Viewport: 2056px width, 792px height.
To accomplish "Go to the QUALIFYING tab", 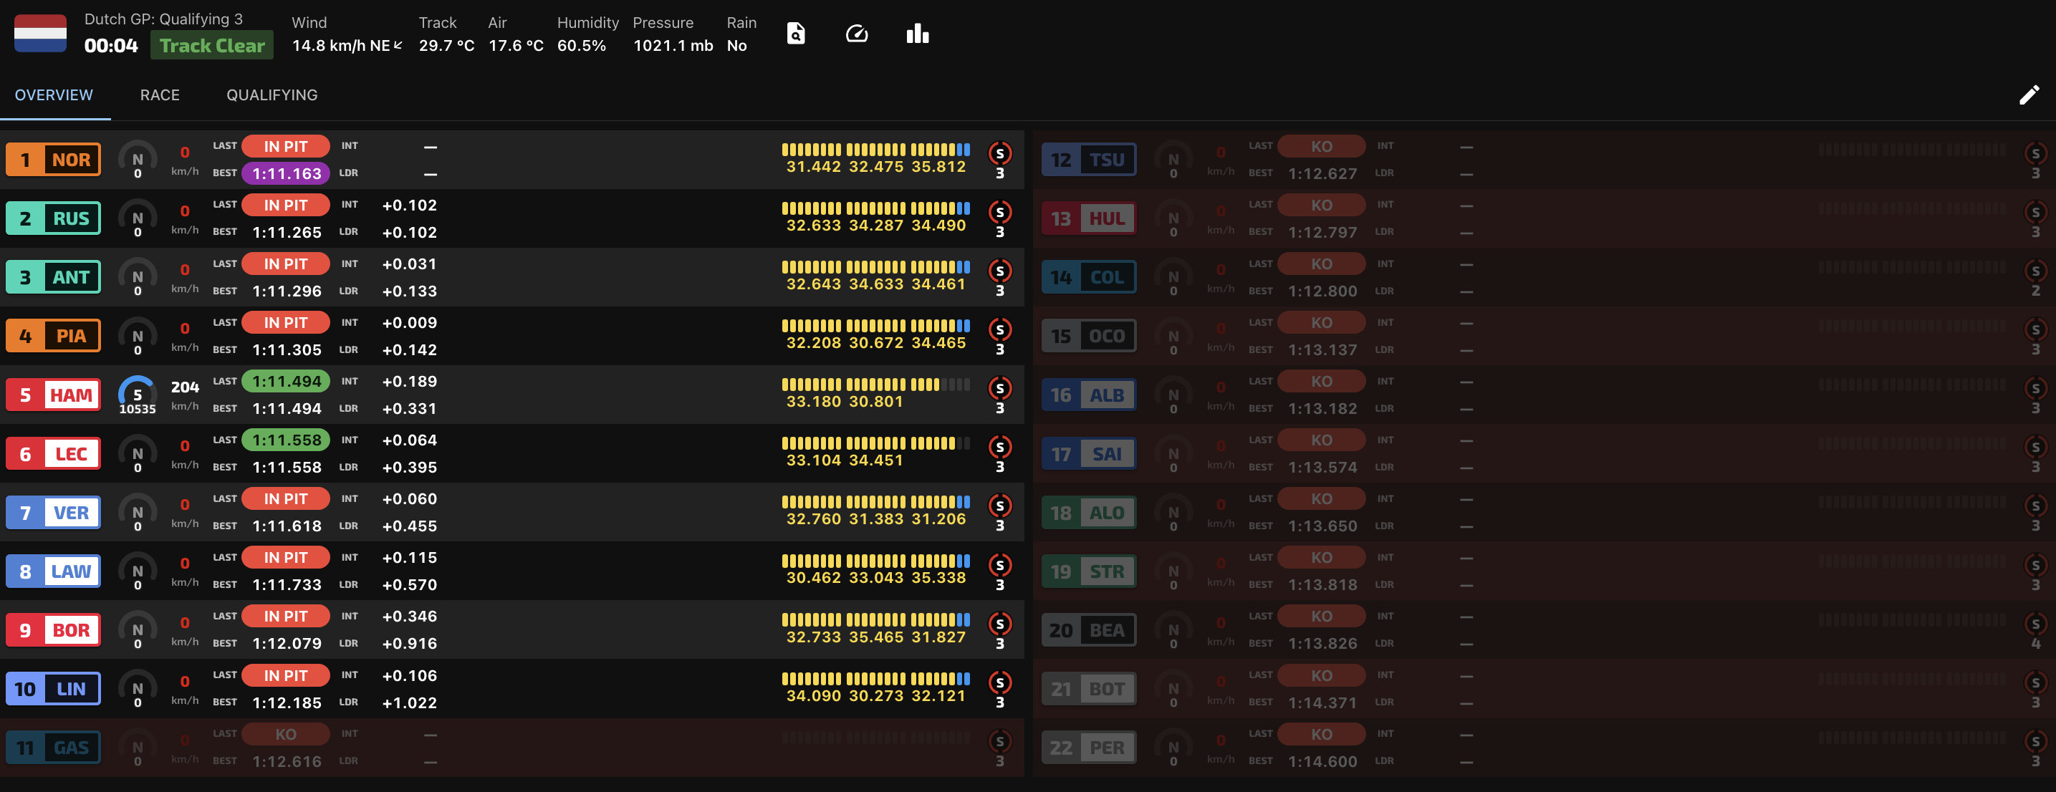I will pyautogui.click(x=272, y=95).
